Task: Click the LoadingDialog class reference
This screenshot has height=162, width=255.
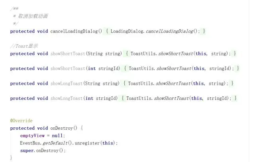Action: 127,31
